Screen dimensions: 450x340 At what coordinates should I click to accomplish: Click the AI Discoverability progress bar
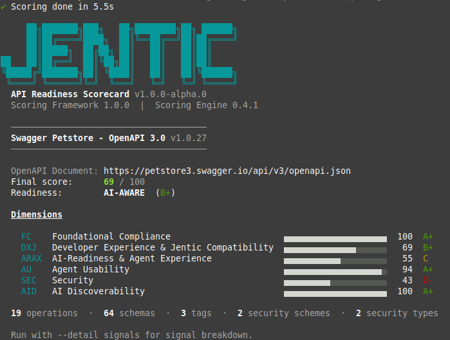tap(335, 294)
